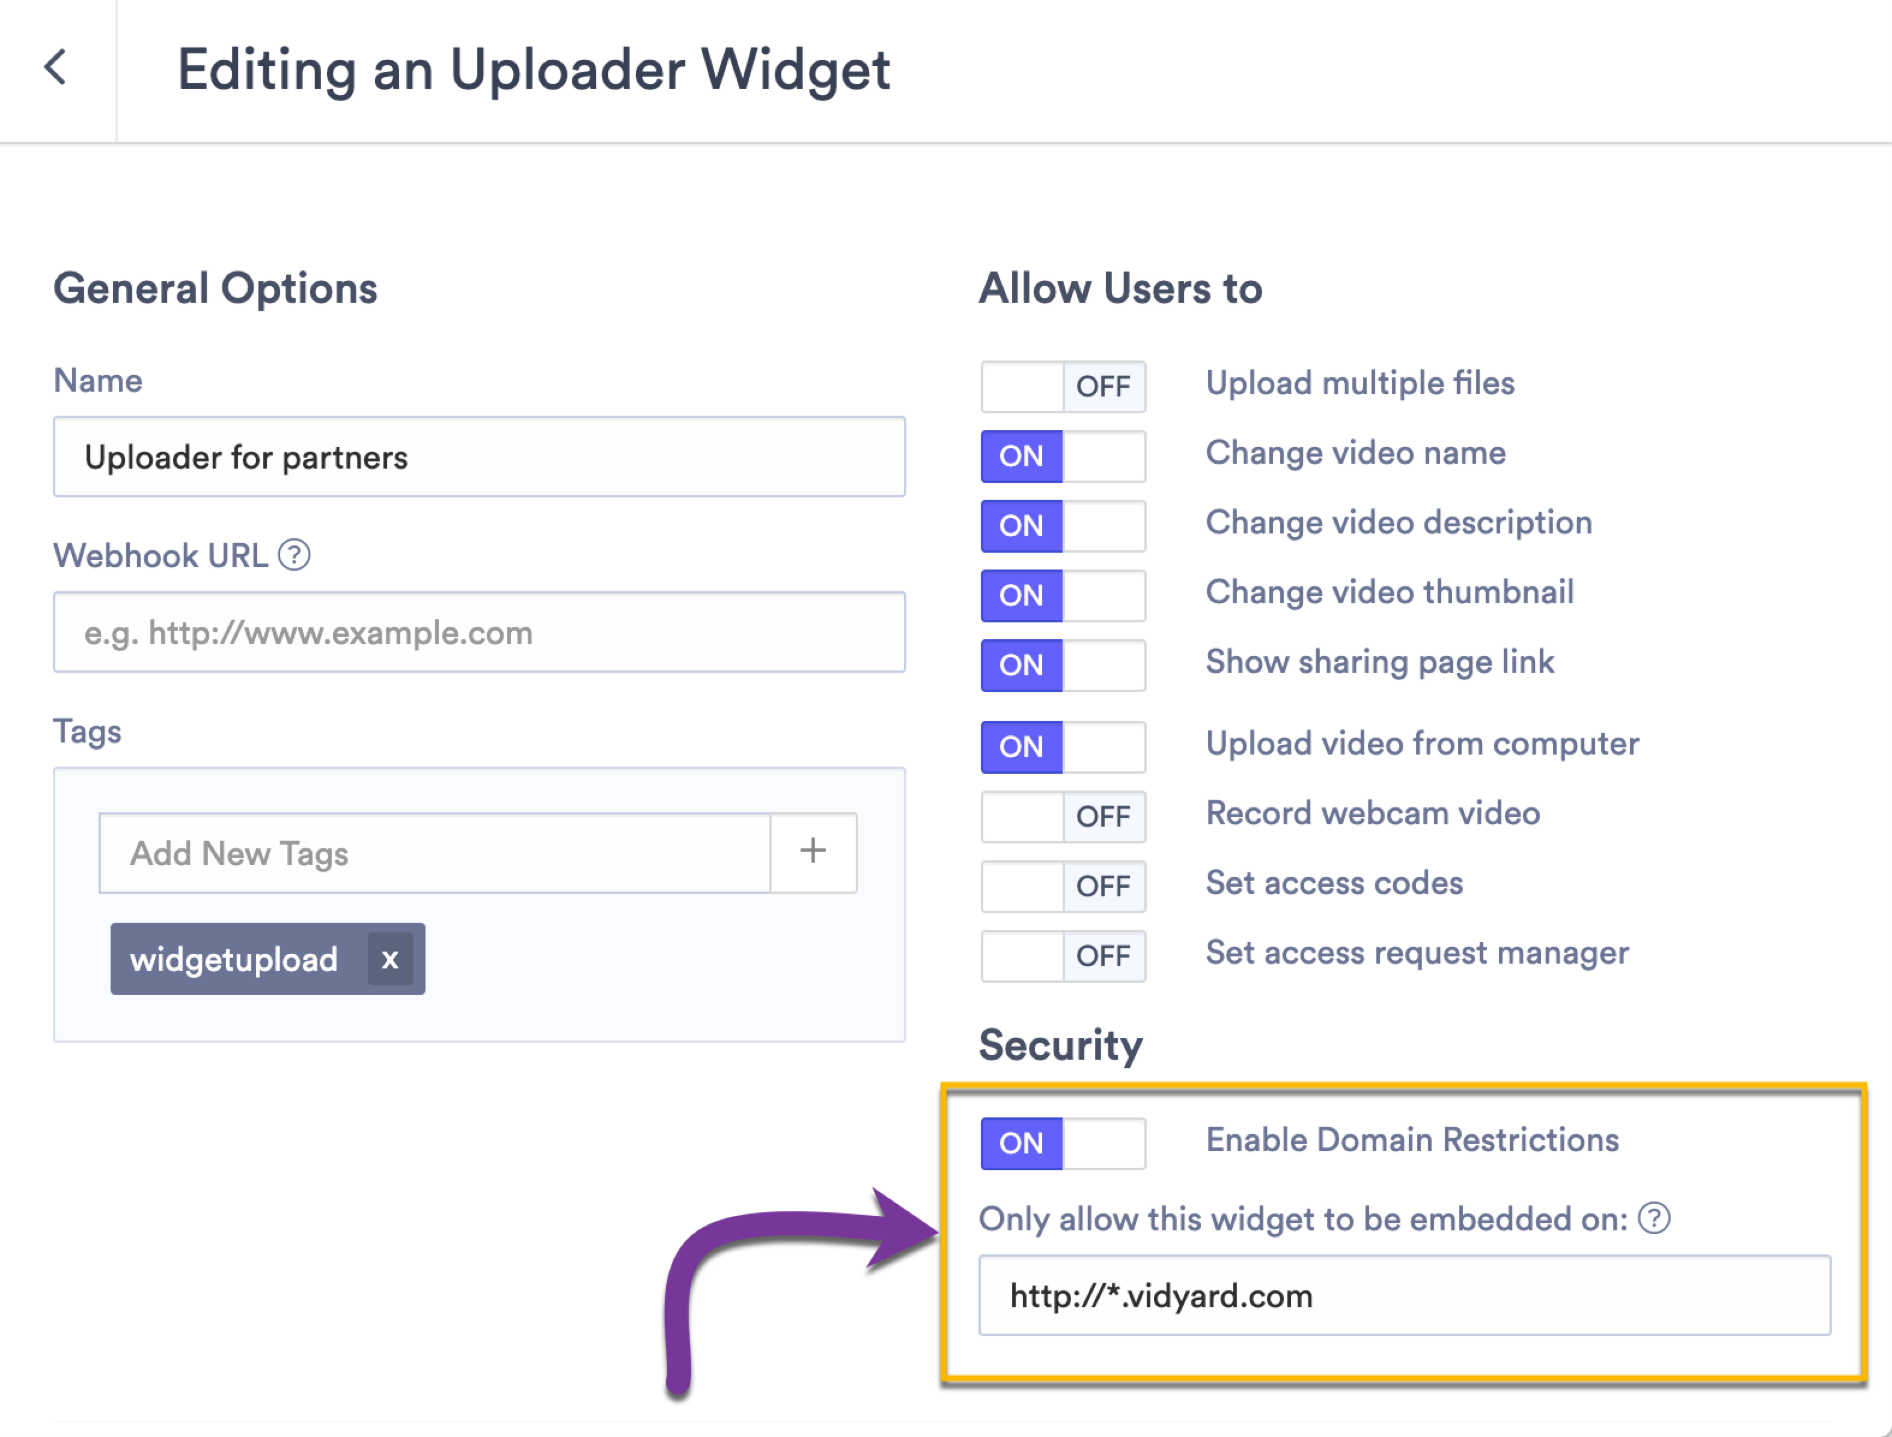
Task: Disable Upload video from computer
Action: pyautogui.click(x=1063, y=746)
